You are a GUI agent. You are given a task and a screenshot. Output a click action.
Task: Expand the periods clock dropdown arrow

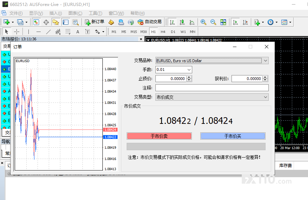click(x=276, y=22)
